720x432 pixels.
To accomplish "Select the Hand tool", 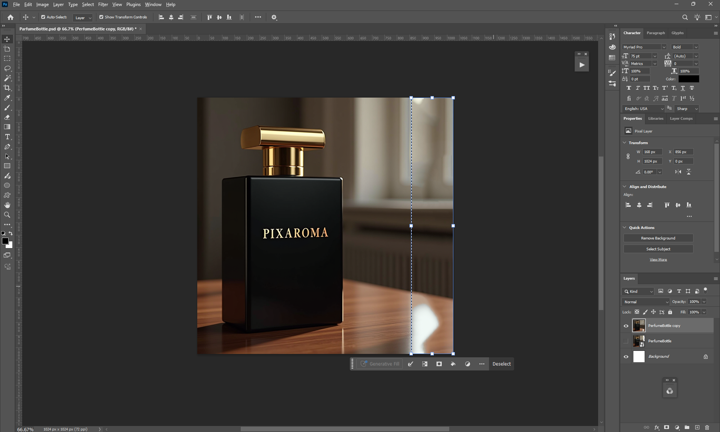I will coord(7,205).
